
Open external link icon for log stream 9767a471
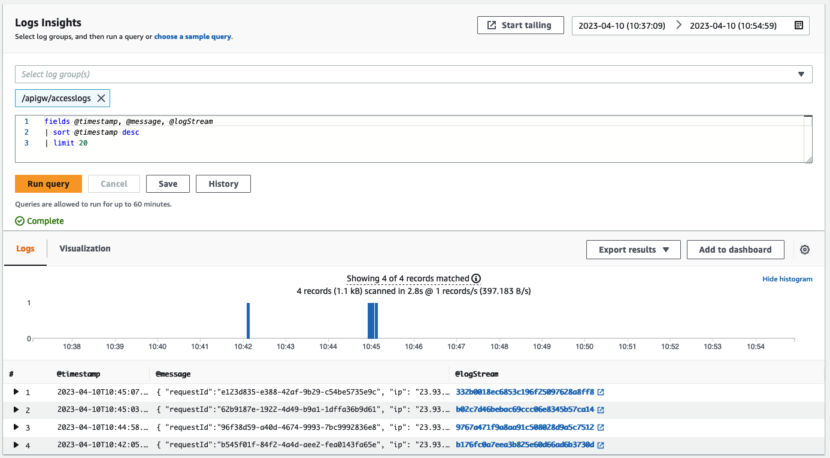tap(601, 427)
